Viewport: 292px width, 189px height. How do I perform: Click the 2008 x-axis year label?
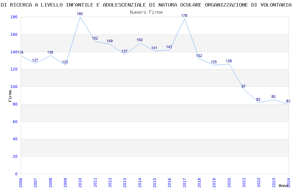click(x=50, y=183)
